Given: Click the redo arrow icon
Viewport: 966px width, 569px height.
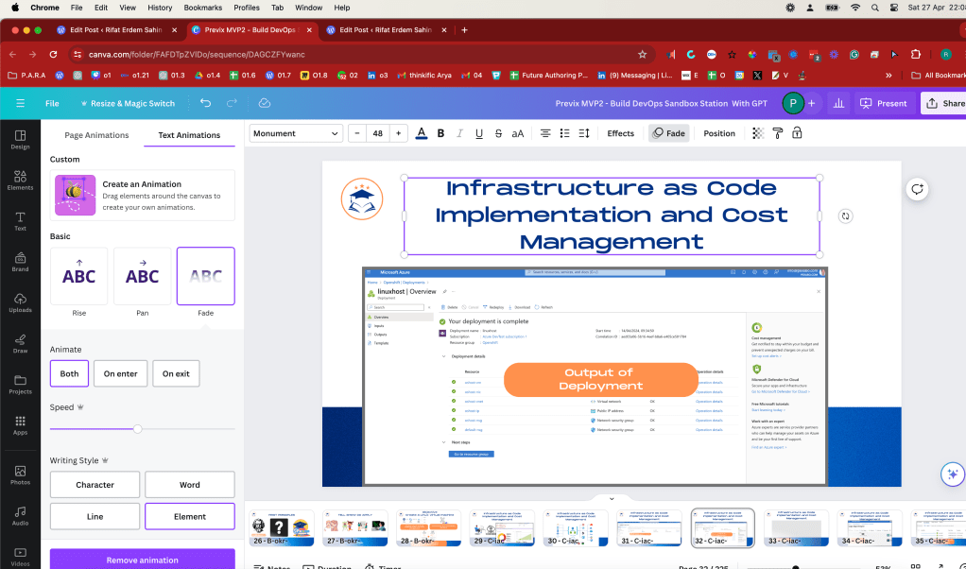Looking at the screenshot, I should tap(232, 103).
